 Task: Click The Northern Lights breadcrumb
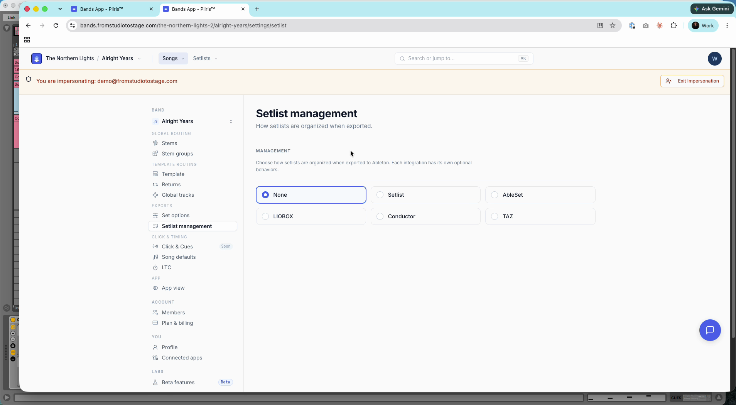point(70,58)
